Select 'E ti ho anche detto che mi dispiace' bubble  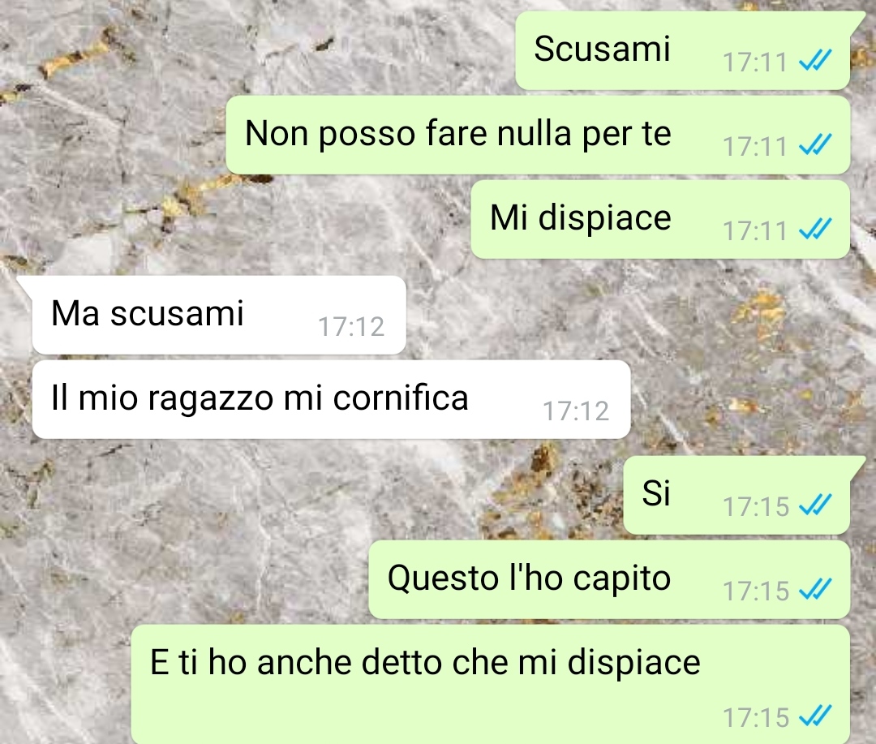491,684
